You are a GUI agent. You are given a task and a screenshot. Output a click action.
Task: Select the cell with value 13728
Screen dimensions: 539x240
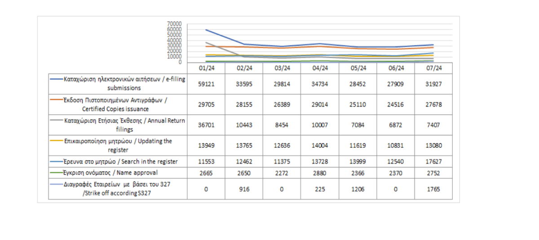click(x=320, y=161)
